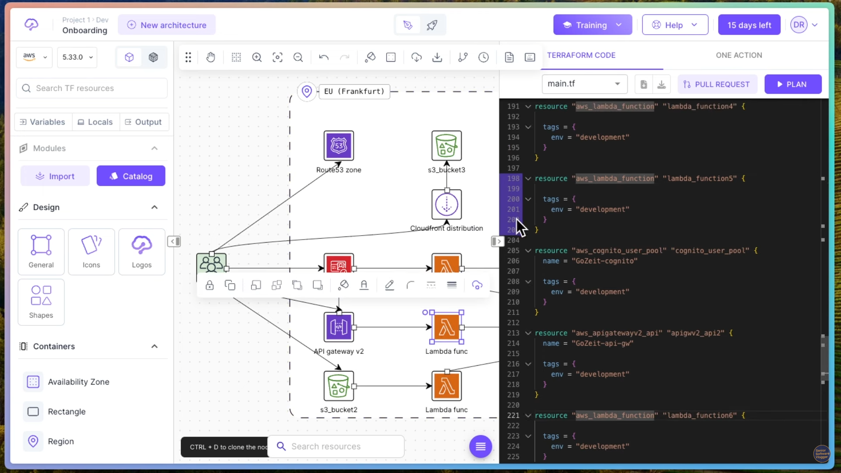Click the New architecture button

pyautogui.click(x=166, y=25)
